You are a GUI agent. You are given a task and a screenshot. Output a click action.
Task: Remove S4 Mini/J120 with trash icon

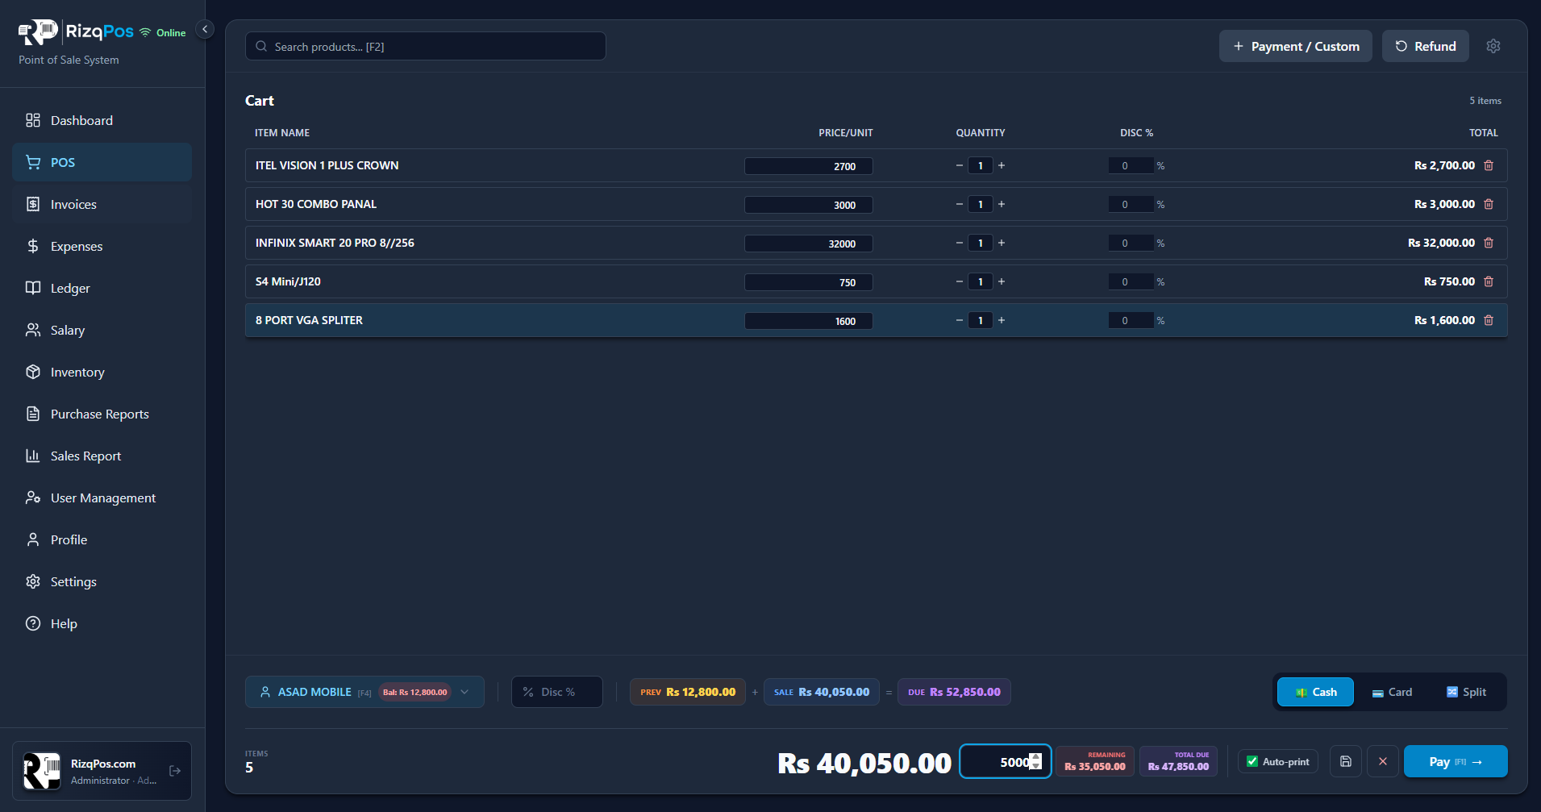tap(1489, 281)
